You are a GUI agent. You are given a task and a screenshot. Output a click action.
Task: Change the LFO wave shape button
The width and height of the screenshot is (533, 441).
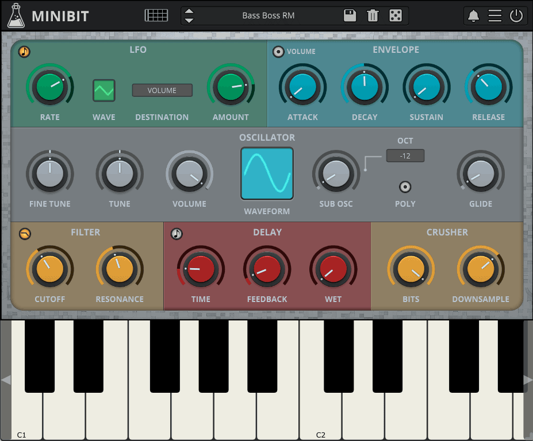coord(104,90)
